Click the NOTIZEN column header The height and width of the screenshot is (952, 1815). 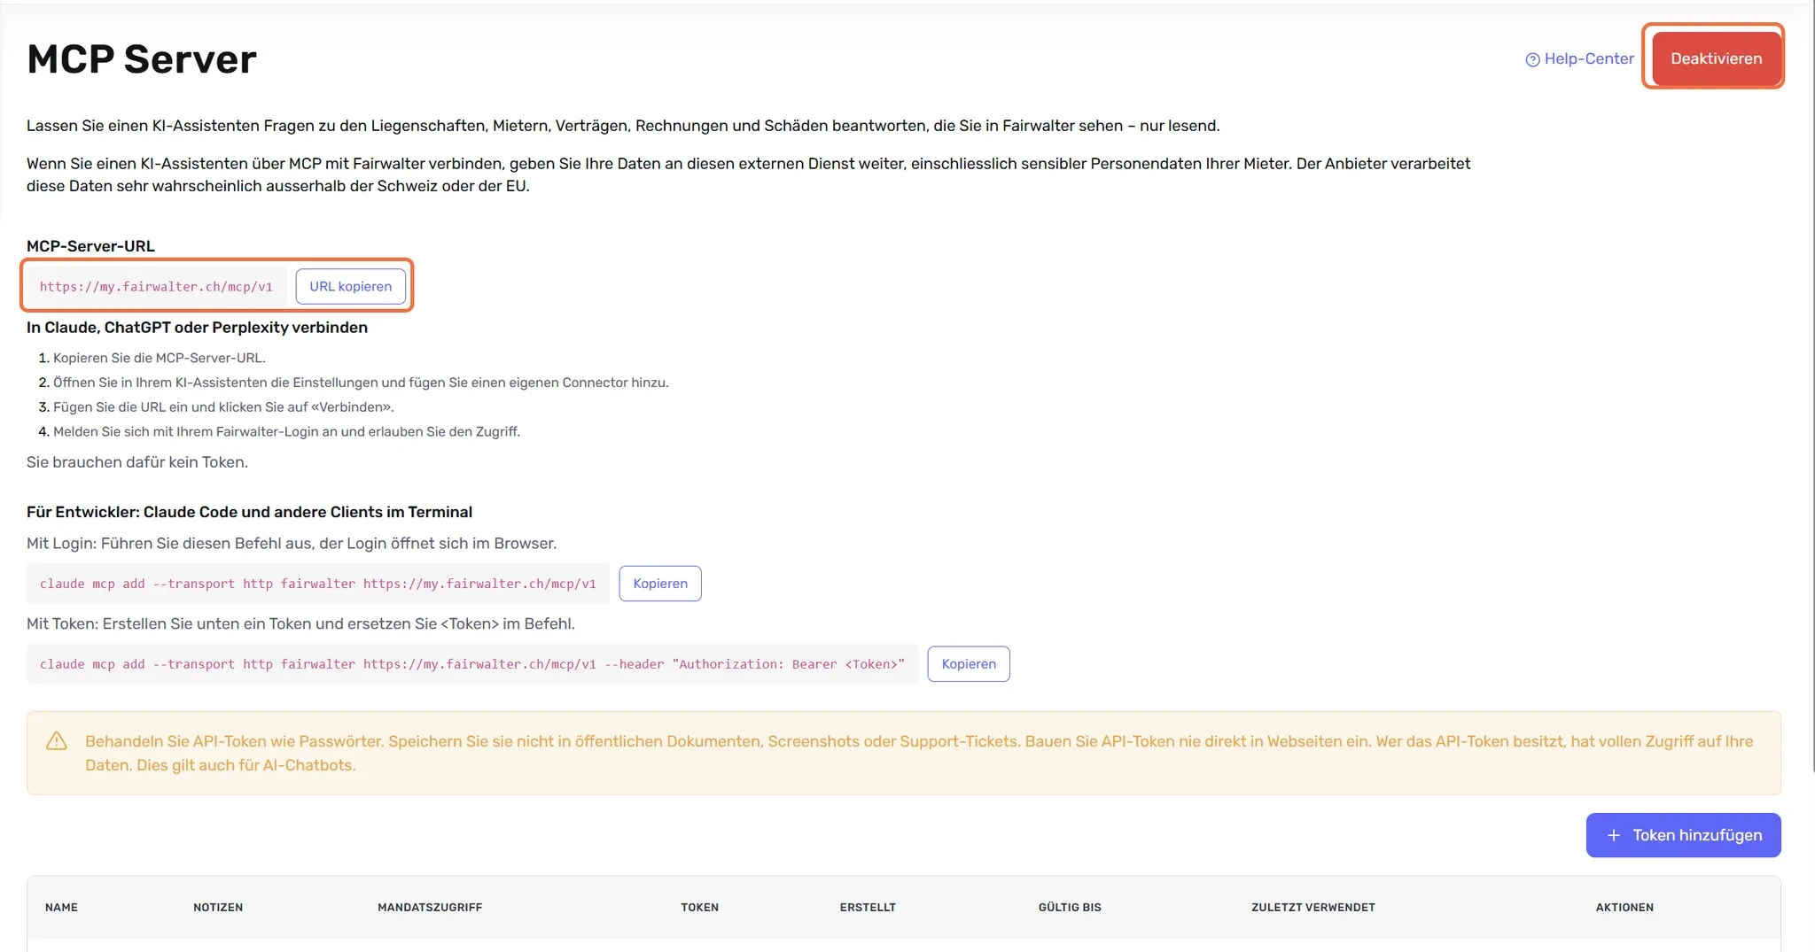[218, 907]
